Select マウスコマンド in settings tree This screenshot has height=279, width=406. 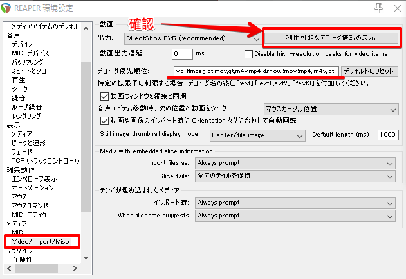coord(30,206)
